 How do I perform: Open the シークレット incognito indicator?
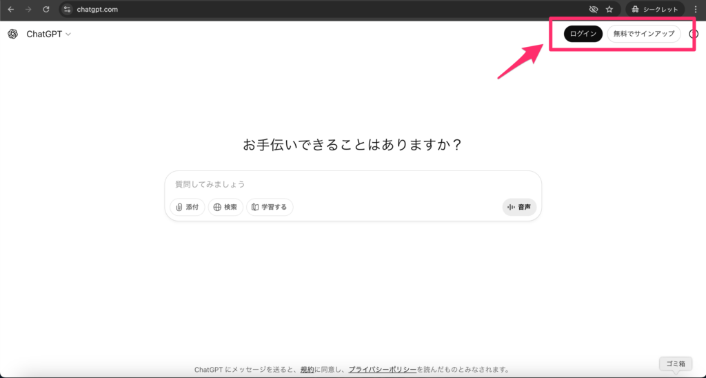coord(655,10)
